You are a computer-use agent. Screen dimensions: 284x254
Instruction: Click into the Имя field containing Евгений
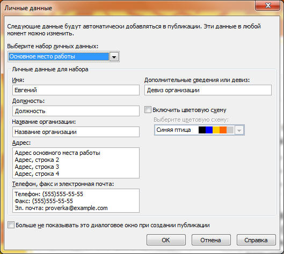coord(76,90)
